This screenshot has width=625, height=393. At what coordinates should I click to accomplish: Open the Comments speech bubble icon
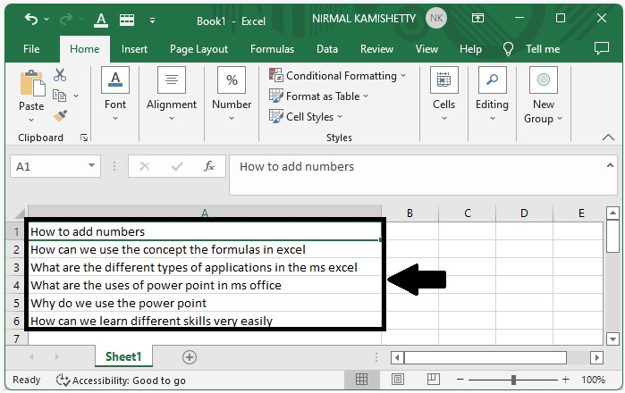click(x=602, y=48)
